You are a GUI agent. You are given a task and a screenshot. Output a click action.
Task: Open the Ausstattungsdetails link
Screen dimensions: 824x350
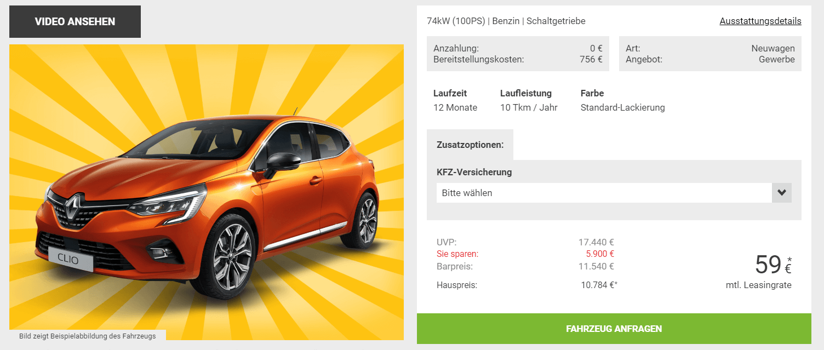tap(760, 21)
